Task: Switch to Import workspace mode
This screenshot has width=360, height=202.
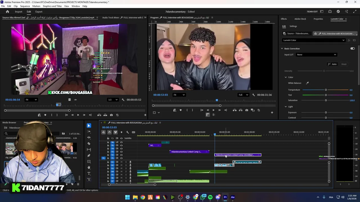Action: [x=19, y=12]
